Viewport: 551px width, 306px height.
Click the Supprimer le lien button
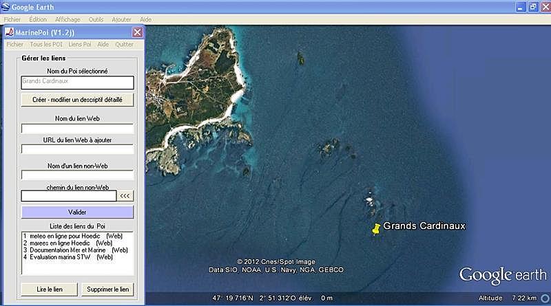(x=108, y=289)
